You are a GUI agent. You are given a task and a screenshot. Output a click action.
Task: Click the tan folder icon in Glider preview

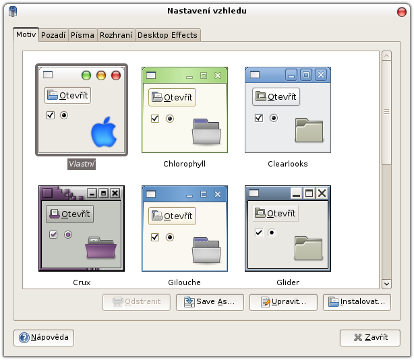pos(309,248)
